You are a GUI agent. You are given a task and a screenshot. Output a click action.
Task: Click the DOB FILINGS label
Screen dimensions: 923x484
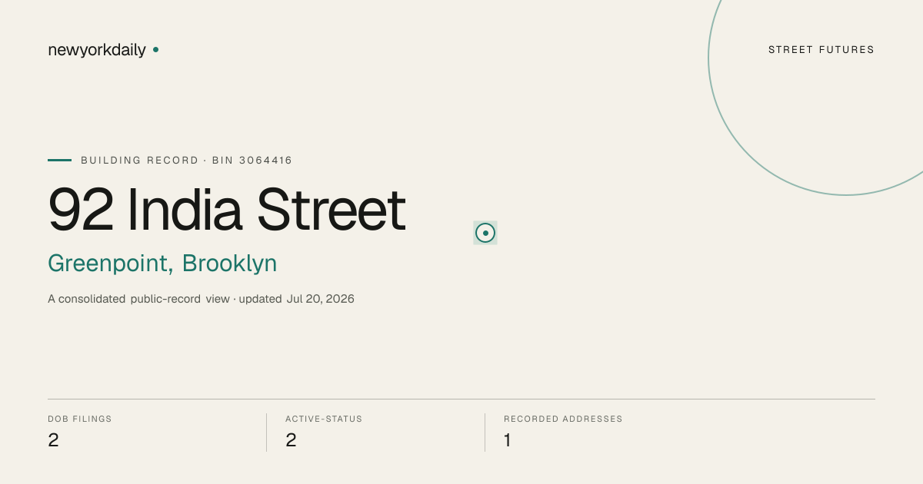[x=80, y=419]
